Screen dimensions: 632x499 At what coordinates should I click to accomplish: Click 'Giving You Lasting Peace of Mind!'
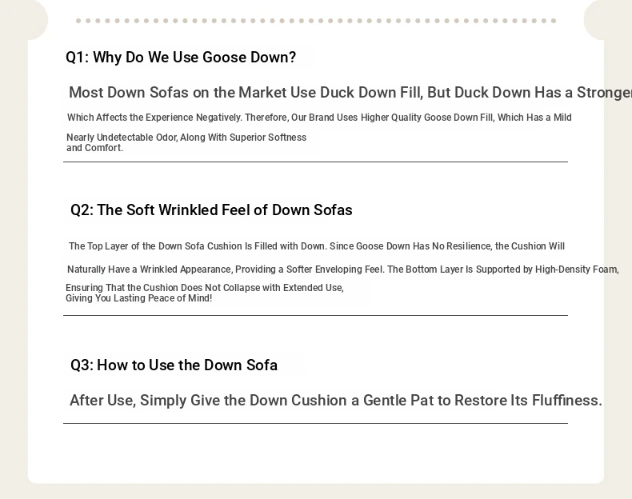pyautogui.click(x=138, y=298)
